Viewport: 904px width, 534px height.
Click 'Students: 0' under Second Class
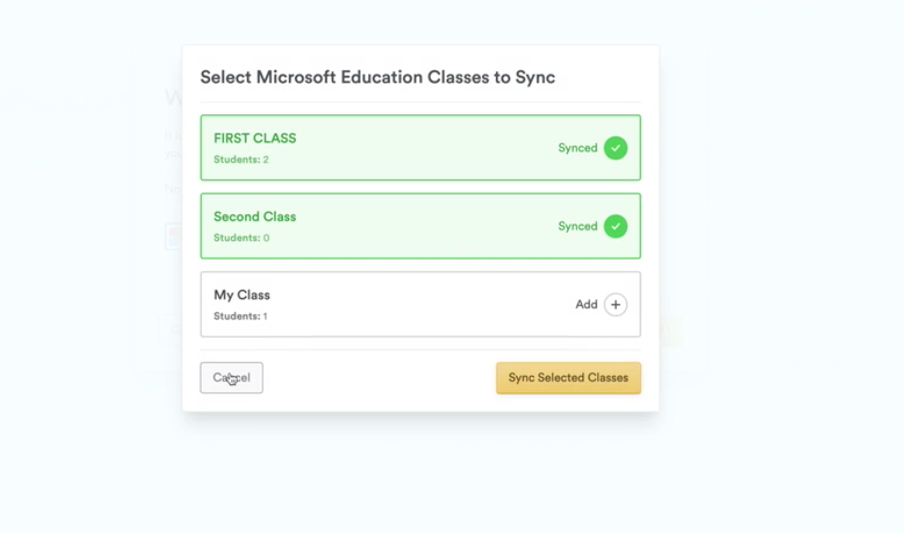[x=241, y=238]
